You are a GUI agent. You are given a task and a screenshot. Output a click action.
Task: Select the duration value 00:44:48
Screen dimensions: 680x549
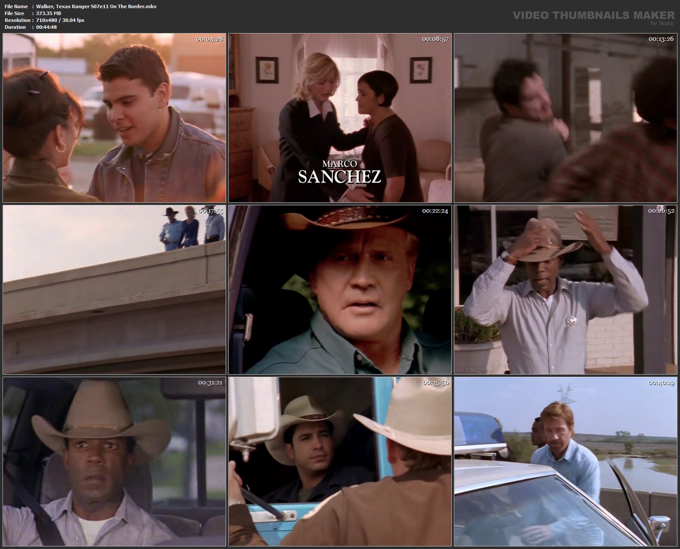[46, 27]
